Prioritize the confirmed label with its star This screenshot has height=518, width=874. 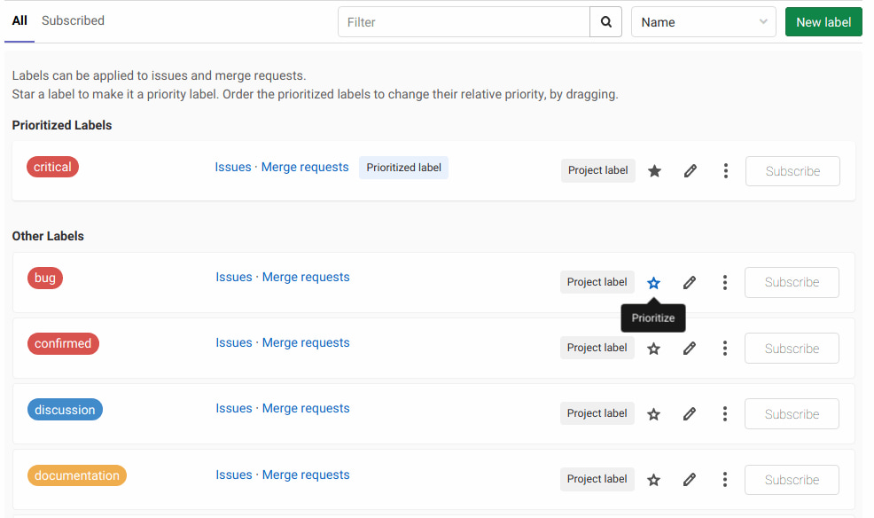(654, 348)
